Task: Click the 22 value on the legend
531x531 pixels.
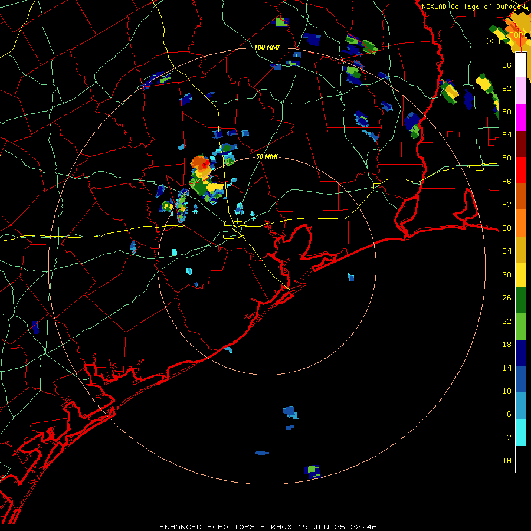Action: pyautogui.click(x=507, y=321)
